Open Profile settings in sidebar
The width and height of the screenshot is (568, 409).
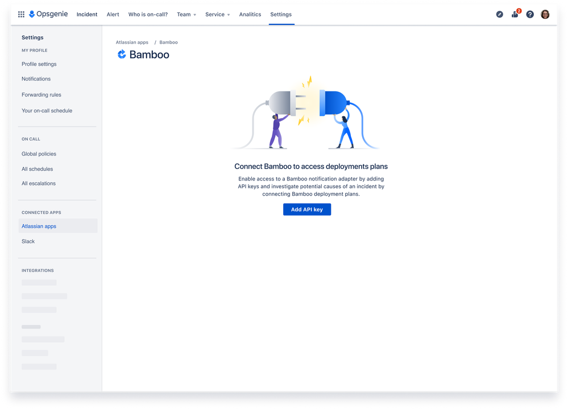[x=39, y=64]
